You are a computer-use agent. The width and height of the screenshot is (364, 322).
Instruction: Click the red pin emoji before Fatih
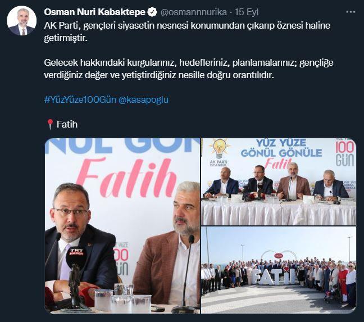tap(50, 124)
